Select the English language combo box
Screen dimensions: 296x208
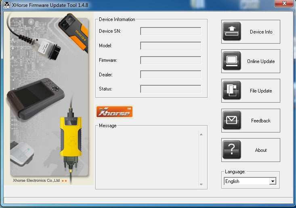tap(250, 181)
